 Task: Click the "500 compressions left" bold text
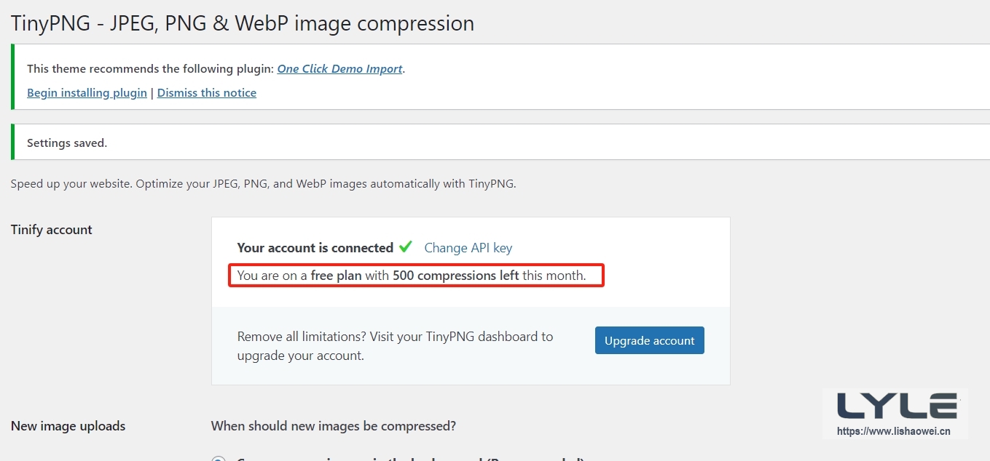pyautogui.click(x=455, y=276)
